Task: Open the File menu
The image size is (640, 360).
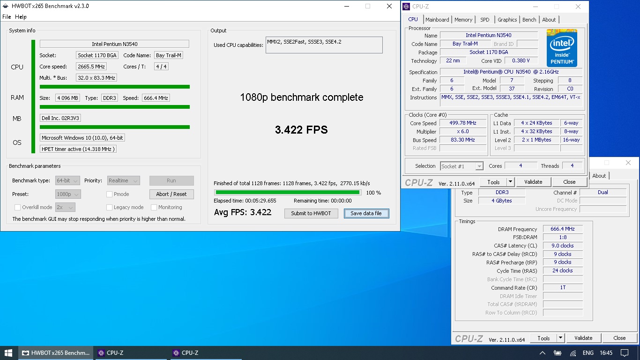Action: [7, 17]
